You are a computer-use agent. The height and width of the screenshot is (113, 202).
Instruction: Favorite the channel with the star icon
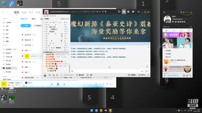pyautogui.click(x=97, y=12)
